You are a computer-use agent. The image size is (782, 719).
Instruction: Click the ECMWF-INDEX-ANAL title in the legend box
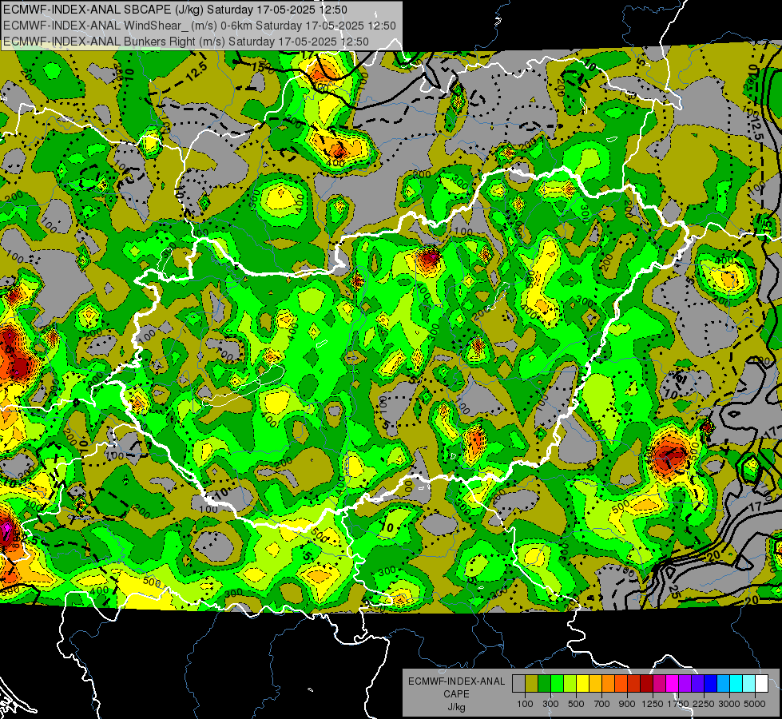pyautogui.click(x=456, y=681)
